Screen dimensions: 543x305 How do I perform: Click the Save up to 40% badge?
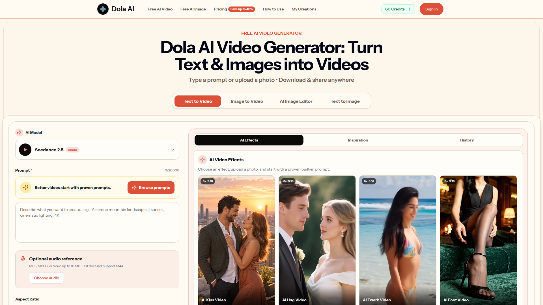click(x=242, y=9)
